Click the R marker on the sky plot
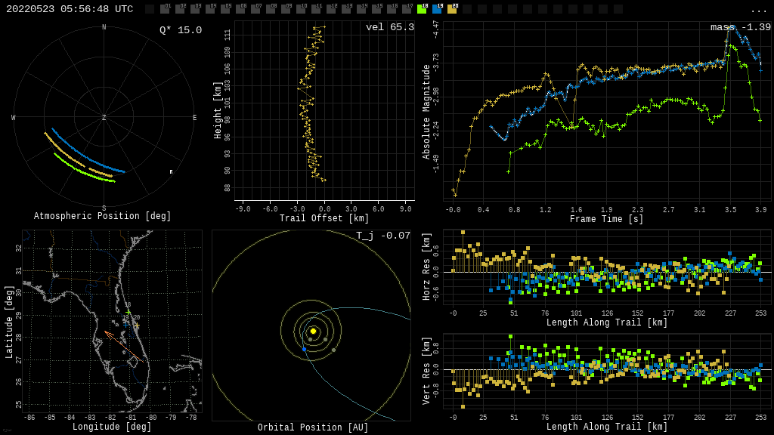 coord(171,172)
